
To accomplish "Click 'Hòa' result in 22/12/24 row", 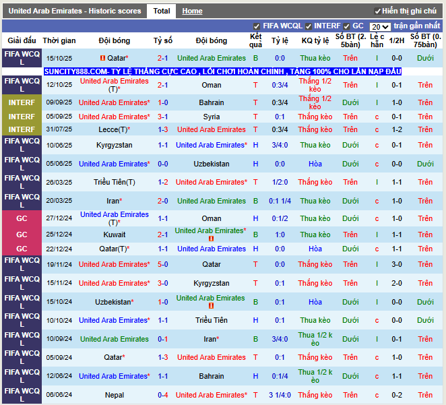I will click(315, 249).
